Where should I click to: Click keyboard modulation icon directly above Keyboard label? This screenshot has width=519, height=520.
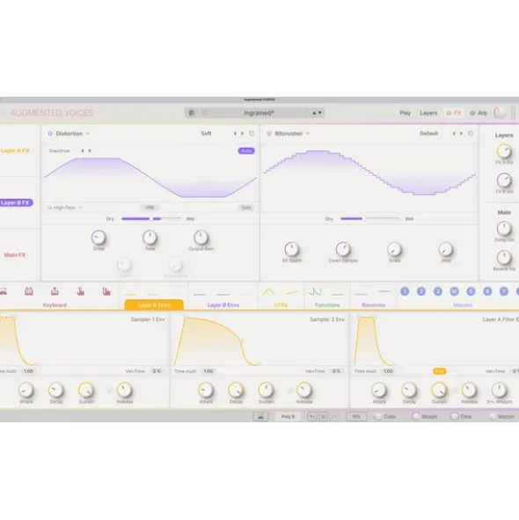point(55,291)
